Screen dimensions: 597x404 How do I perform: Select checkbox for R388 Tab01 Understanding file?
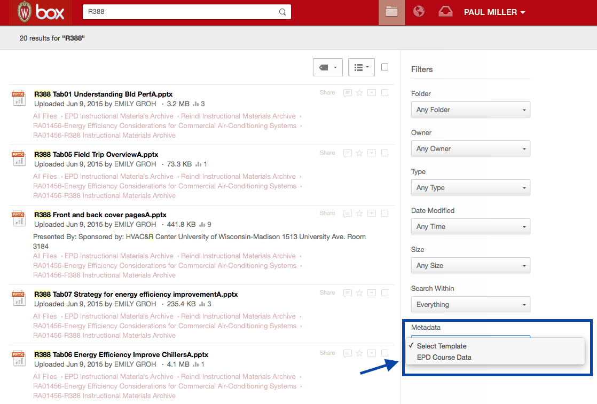click(x=385, y=92)
